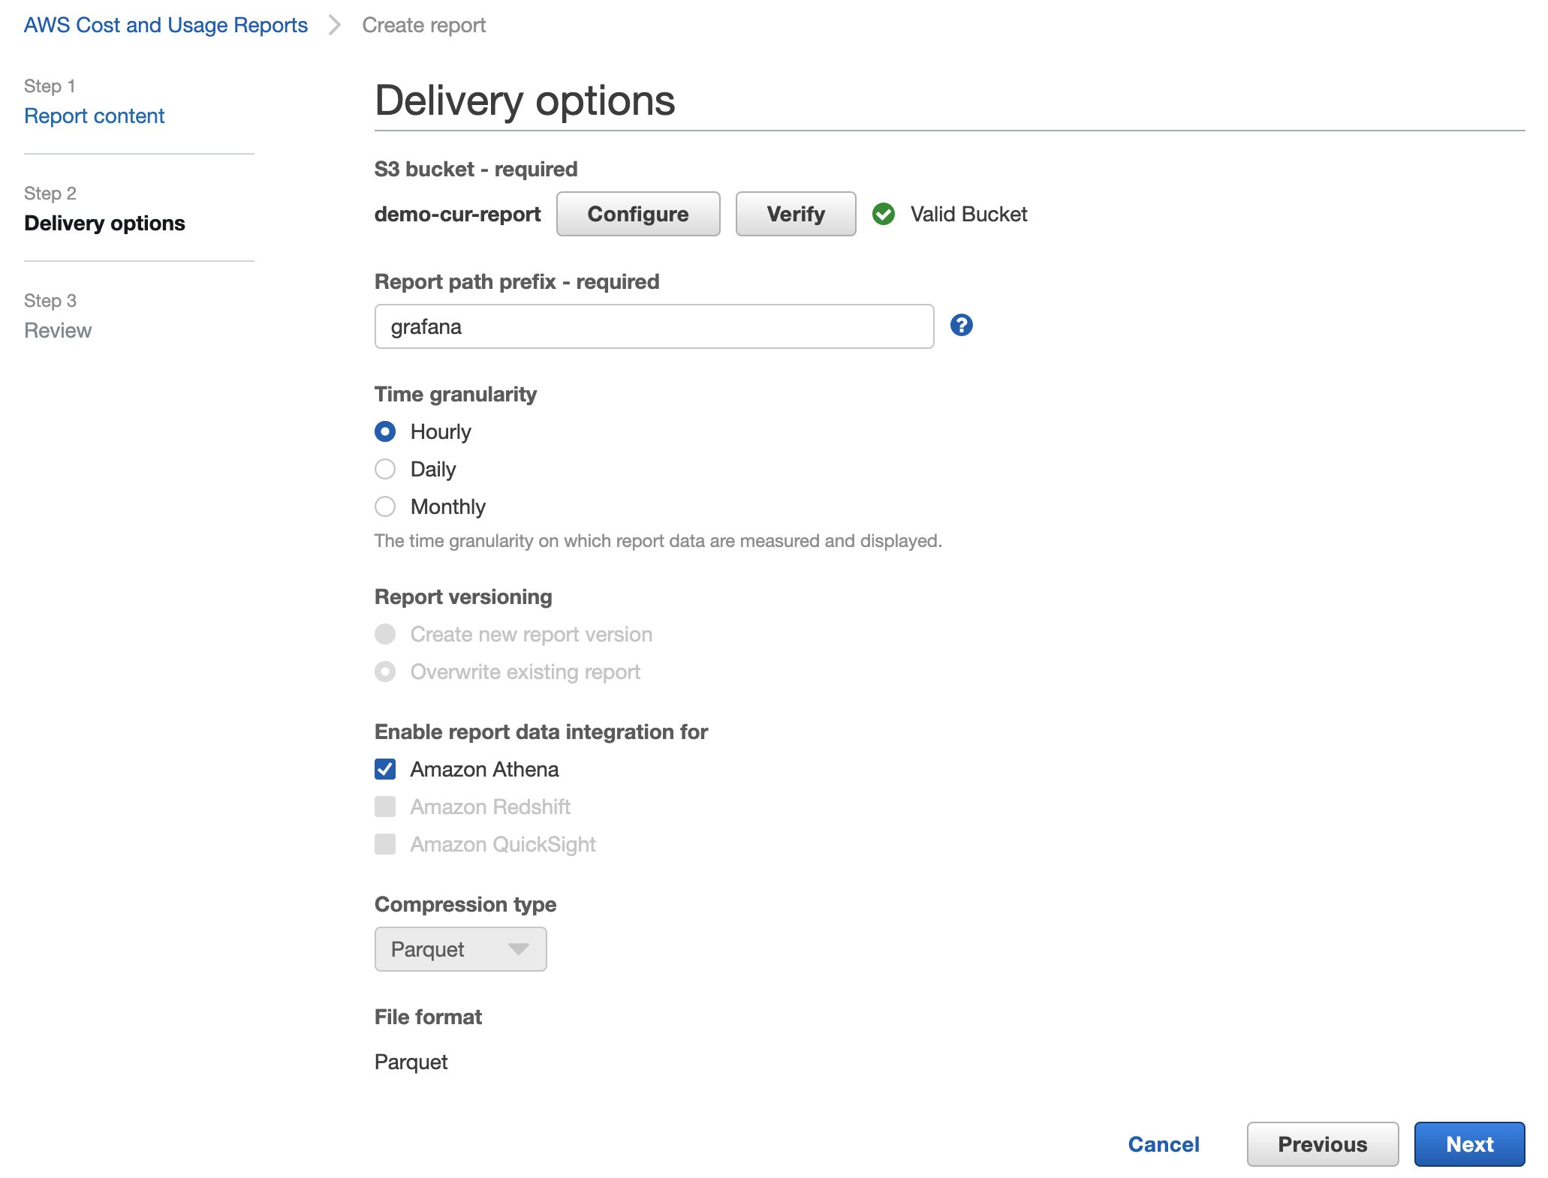Click the Cancel link

[1163, 1144]
